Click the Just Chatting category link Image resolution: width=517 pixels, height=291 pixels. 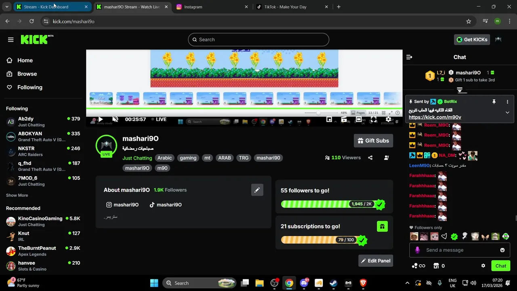(137, 158)
